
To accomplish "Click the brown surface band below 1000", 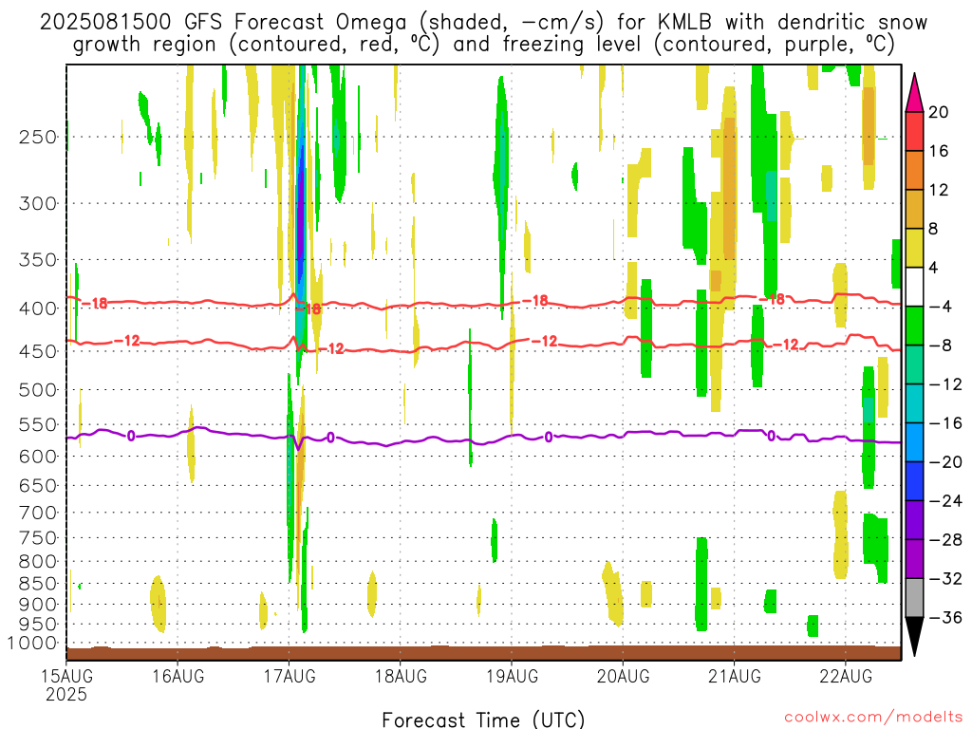I will pos(483,653).
